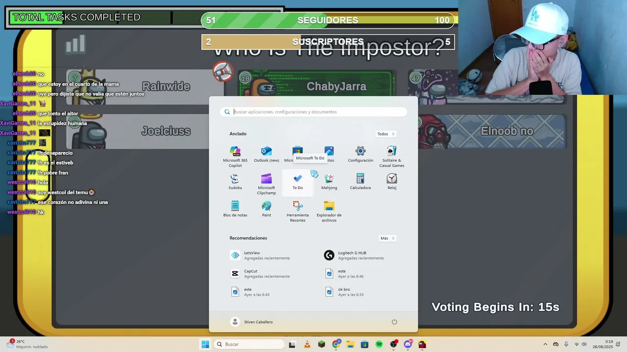This screenshot has height=352, width=627.
Task: Click the volume icon in system tray
Action: click(584, 344)
